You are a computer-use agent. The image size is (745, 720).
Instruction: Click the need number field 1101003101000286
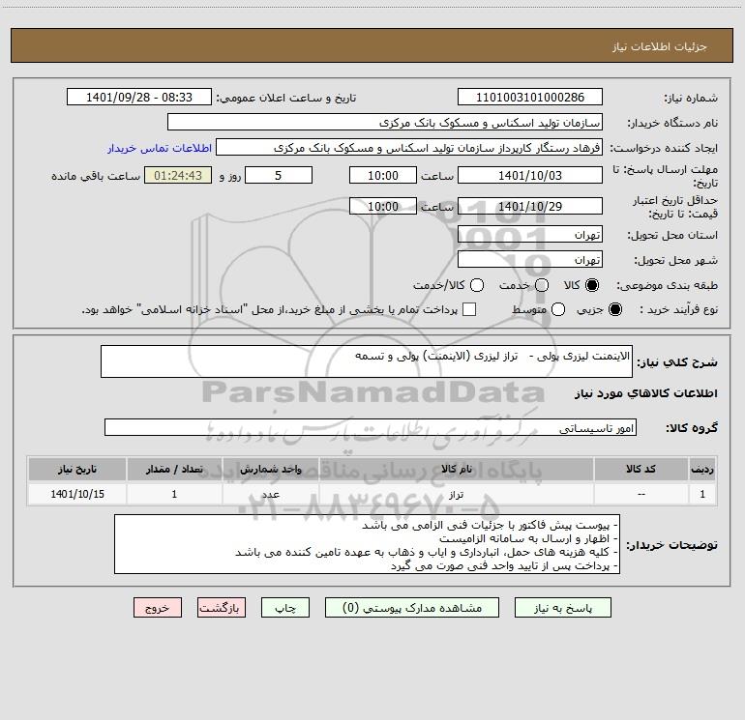pyautogui.click(x=530, y=98)
